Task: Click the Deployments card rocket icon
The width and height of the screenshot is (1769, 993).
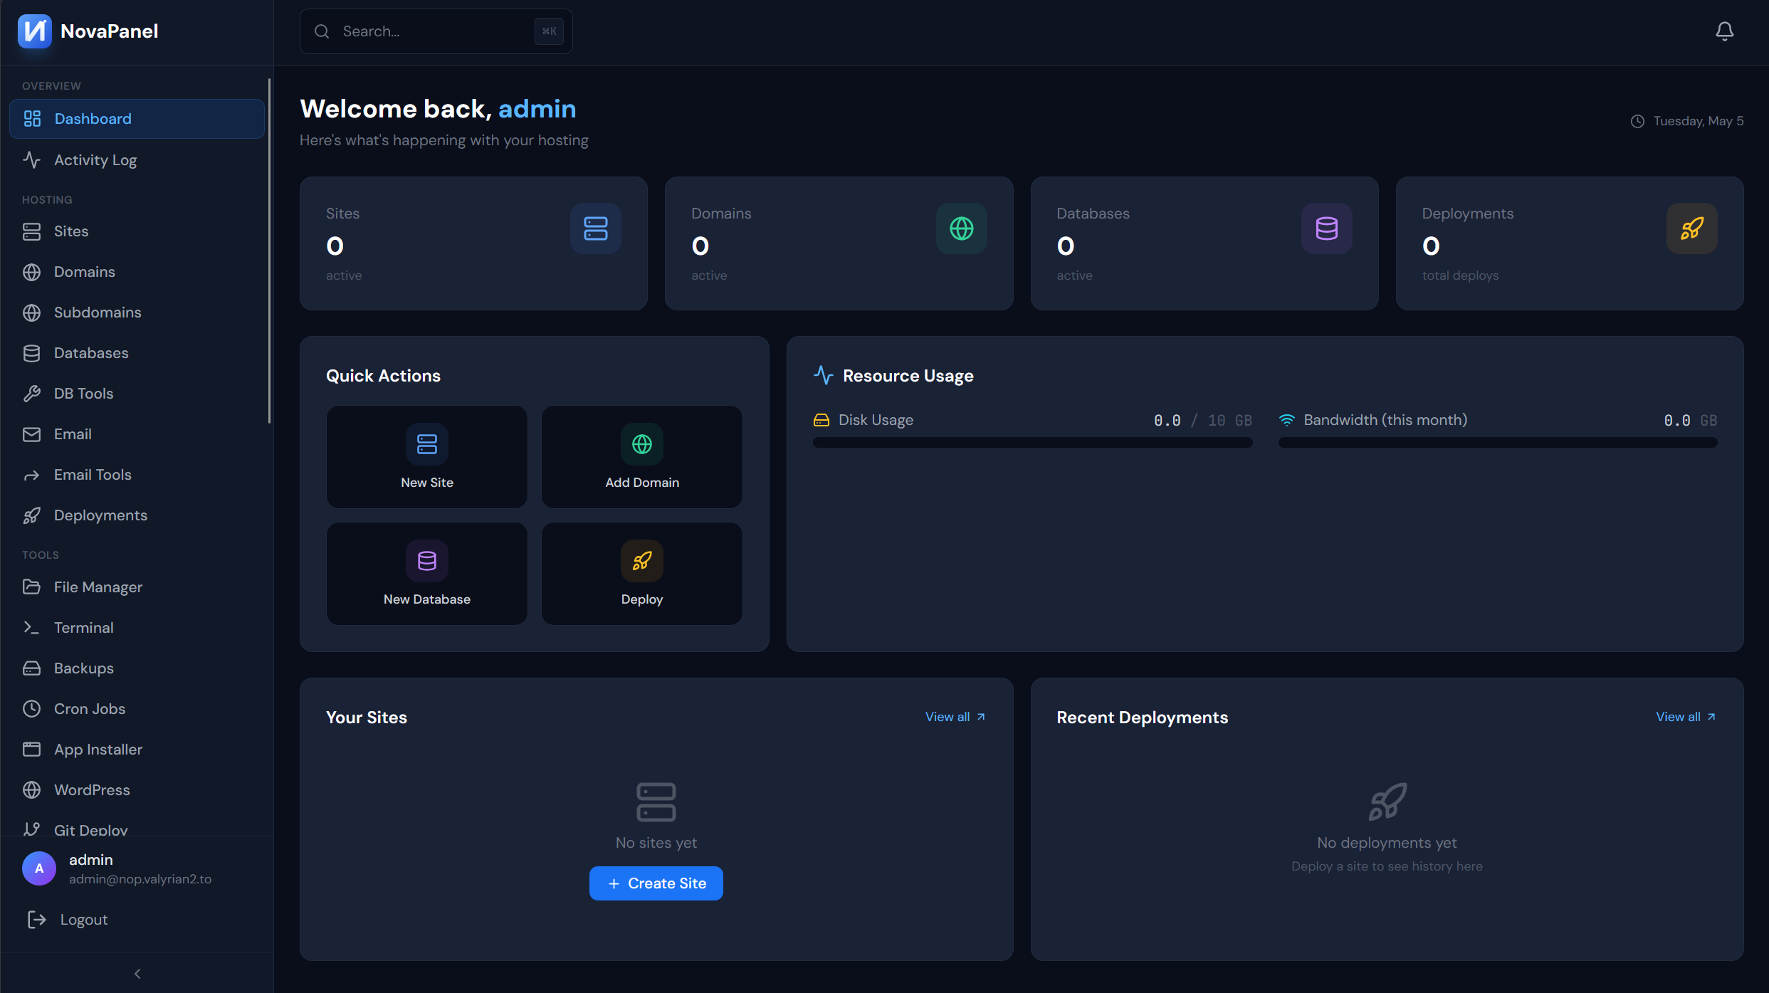Action: click(x=1692, y=228)
